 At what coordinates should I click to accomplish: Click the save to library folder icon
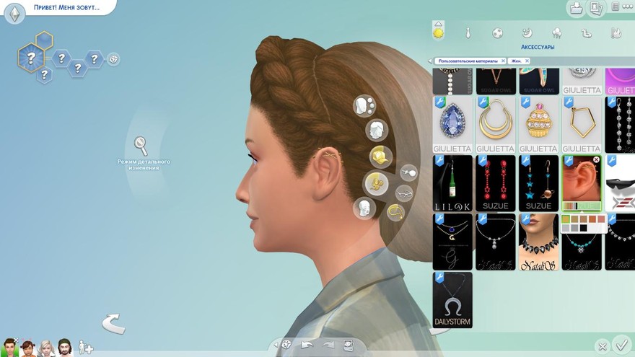(576, 8)
